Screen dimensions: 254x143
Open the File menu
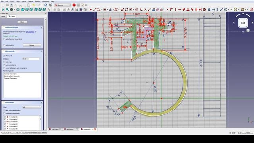[2, 1]
